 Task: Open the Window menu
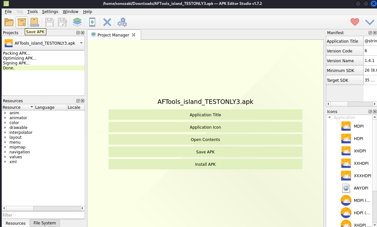tap(70, 11)
